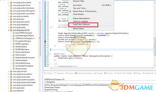This screenshot has width=156, height=92.
Task: Open Eclipse Marketplace from Help menu
Action: click(x=81, y=18)
